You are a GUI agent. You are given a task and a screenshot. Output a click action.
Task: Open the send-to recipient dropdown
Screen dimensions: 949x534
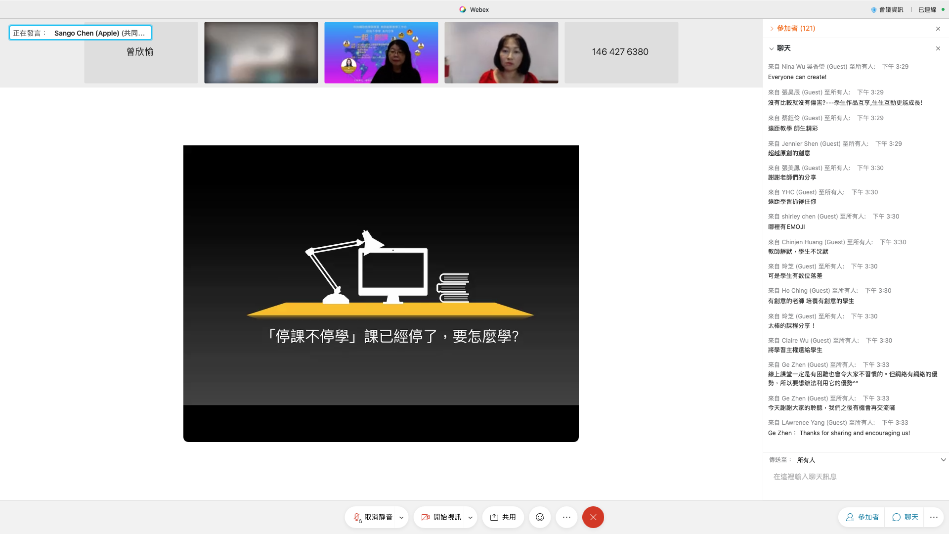coord(943,460)
